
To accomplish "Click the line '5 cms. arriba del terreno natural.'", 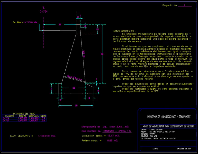I will pos(133,79).
